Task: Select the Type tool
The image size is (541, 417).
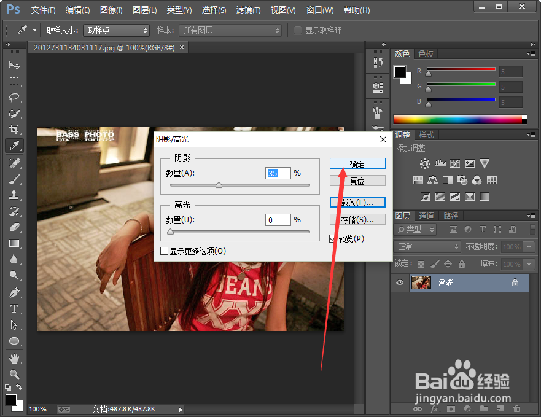Action: click(x=14, y=309)
